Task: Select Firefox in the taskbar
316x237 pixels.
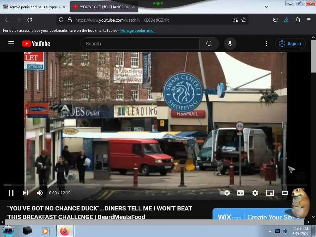Action: 65,231
